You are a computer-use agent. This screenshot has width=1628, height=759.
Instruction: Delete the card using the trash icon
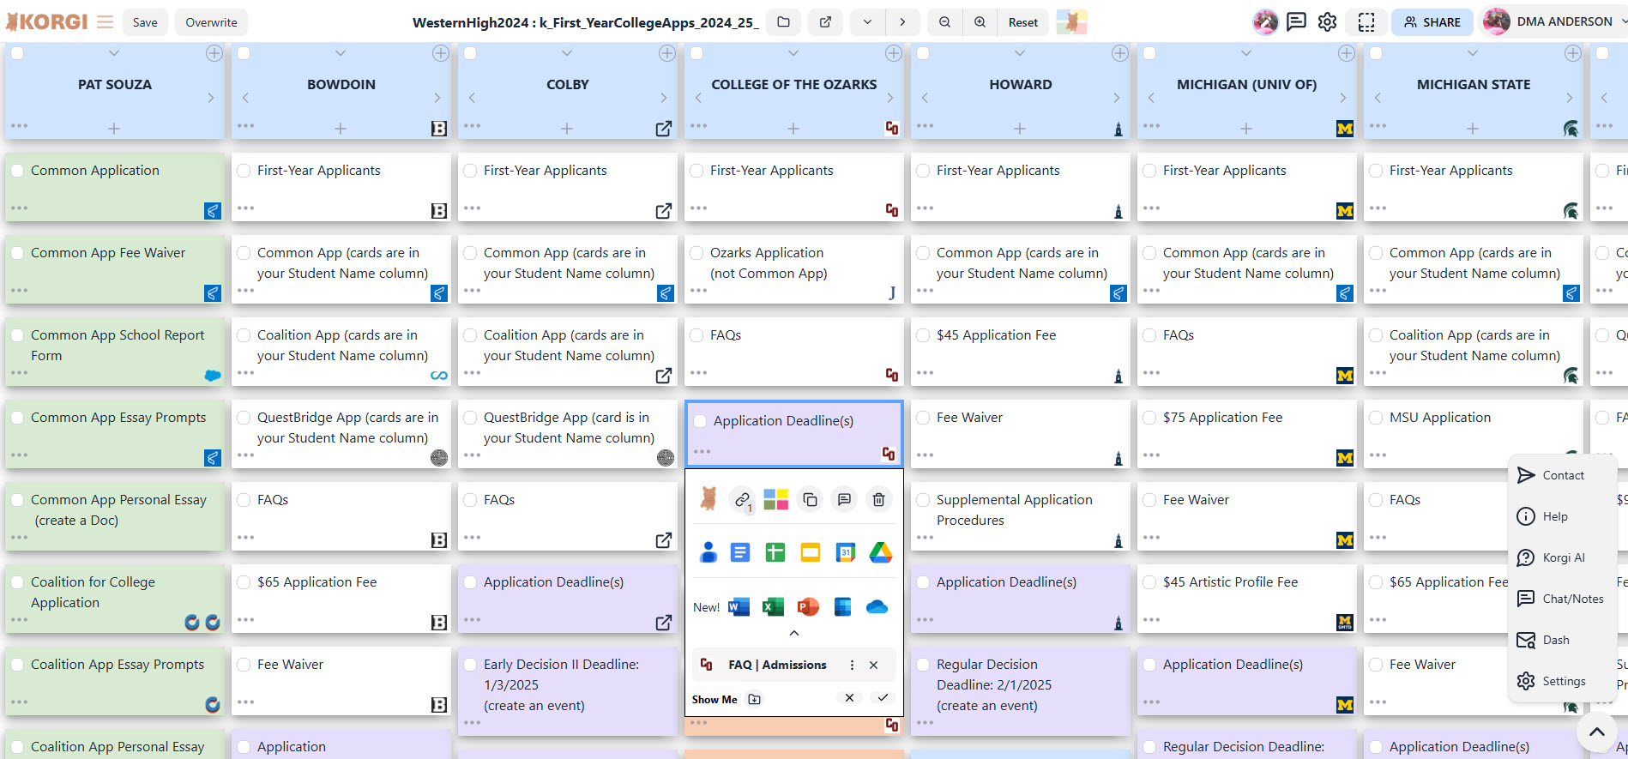pos(878,499)
